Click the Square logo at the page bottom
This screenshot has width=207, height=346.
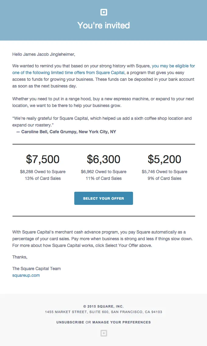click(103, 333)
